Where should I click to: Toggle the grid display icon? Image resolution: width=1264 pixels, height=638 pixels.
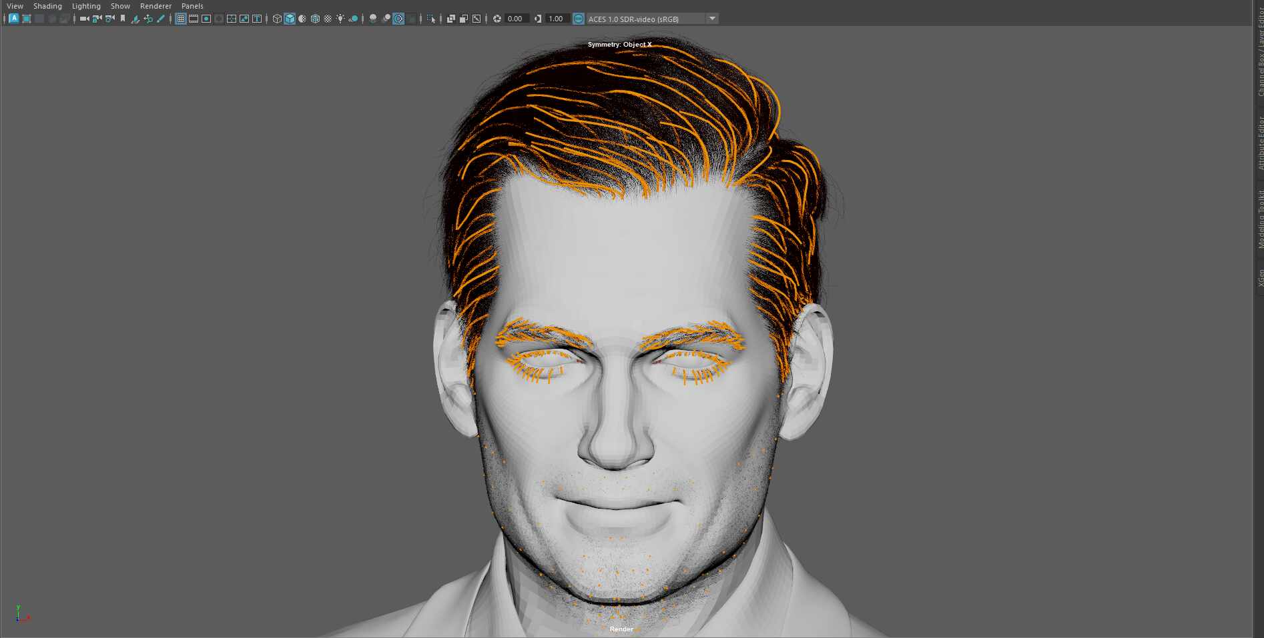click(x=181, y=19)
